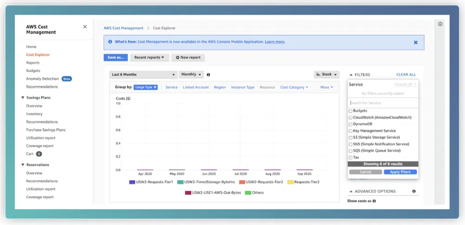Click the Sep 2020 bar in chart
The height and width of the screenshot is (225, 465).
pyautogui.click(x=304, y=170)
